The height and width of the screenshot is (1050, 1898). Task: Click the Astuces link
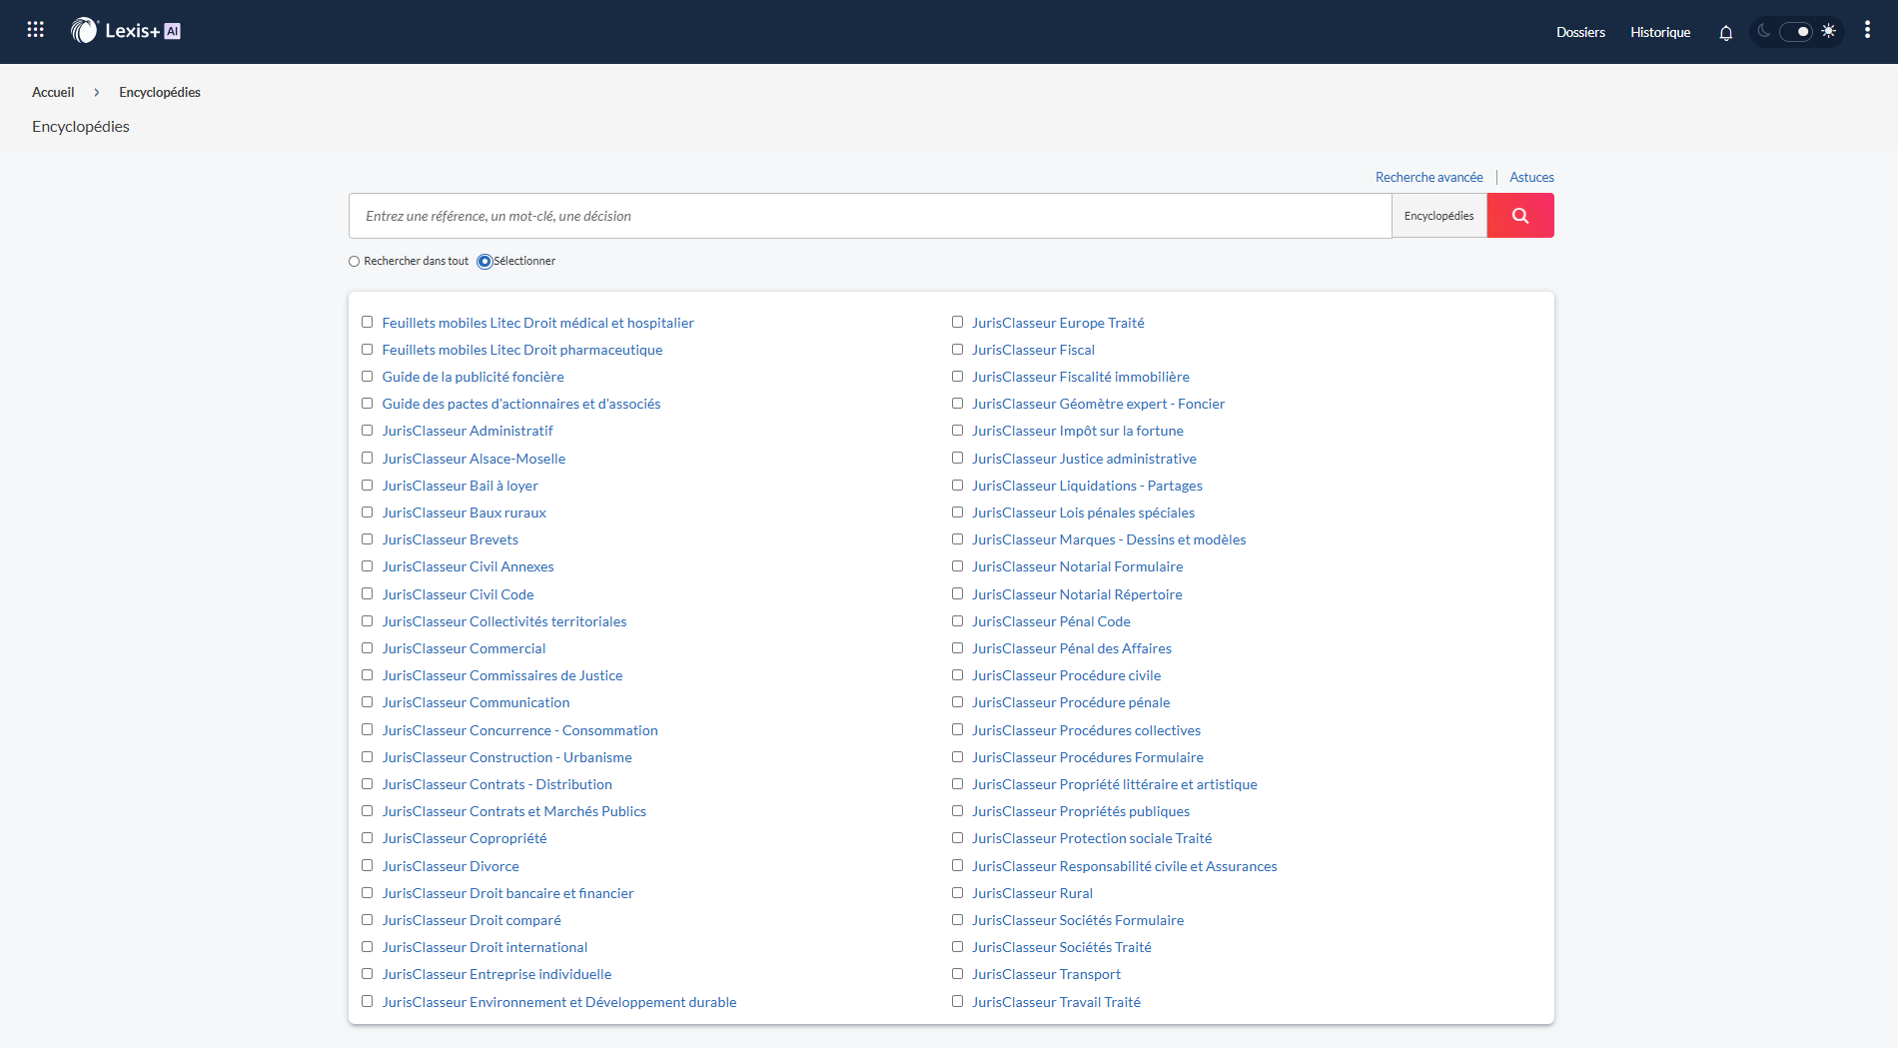pos(1531,178)
